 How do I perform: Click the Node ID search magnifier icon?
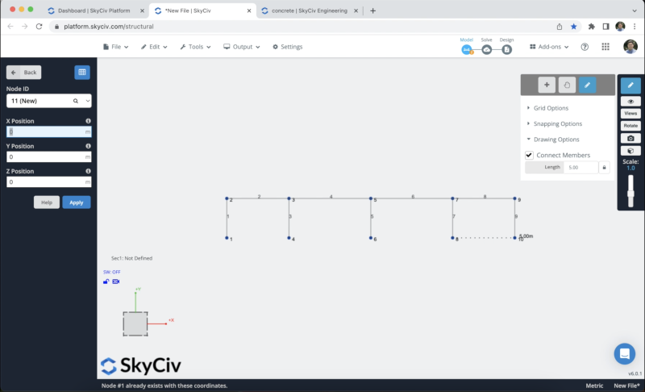[x=76, y=101]
